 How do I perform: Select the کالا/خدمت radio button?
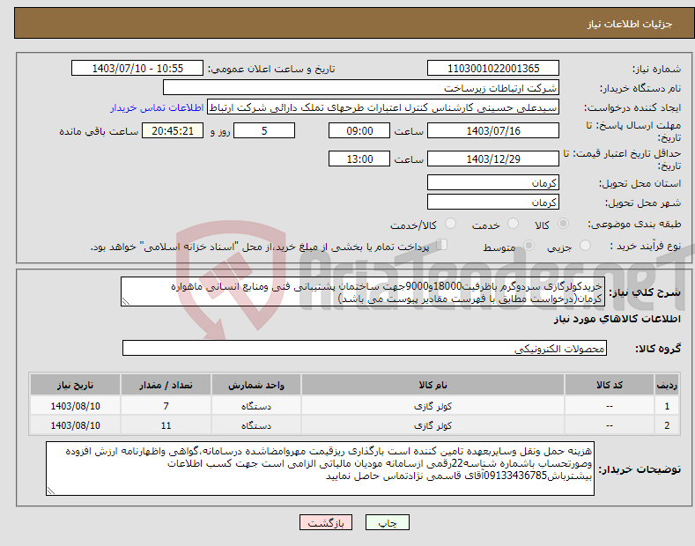450,224
